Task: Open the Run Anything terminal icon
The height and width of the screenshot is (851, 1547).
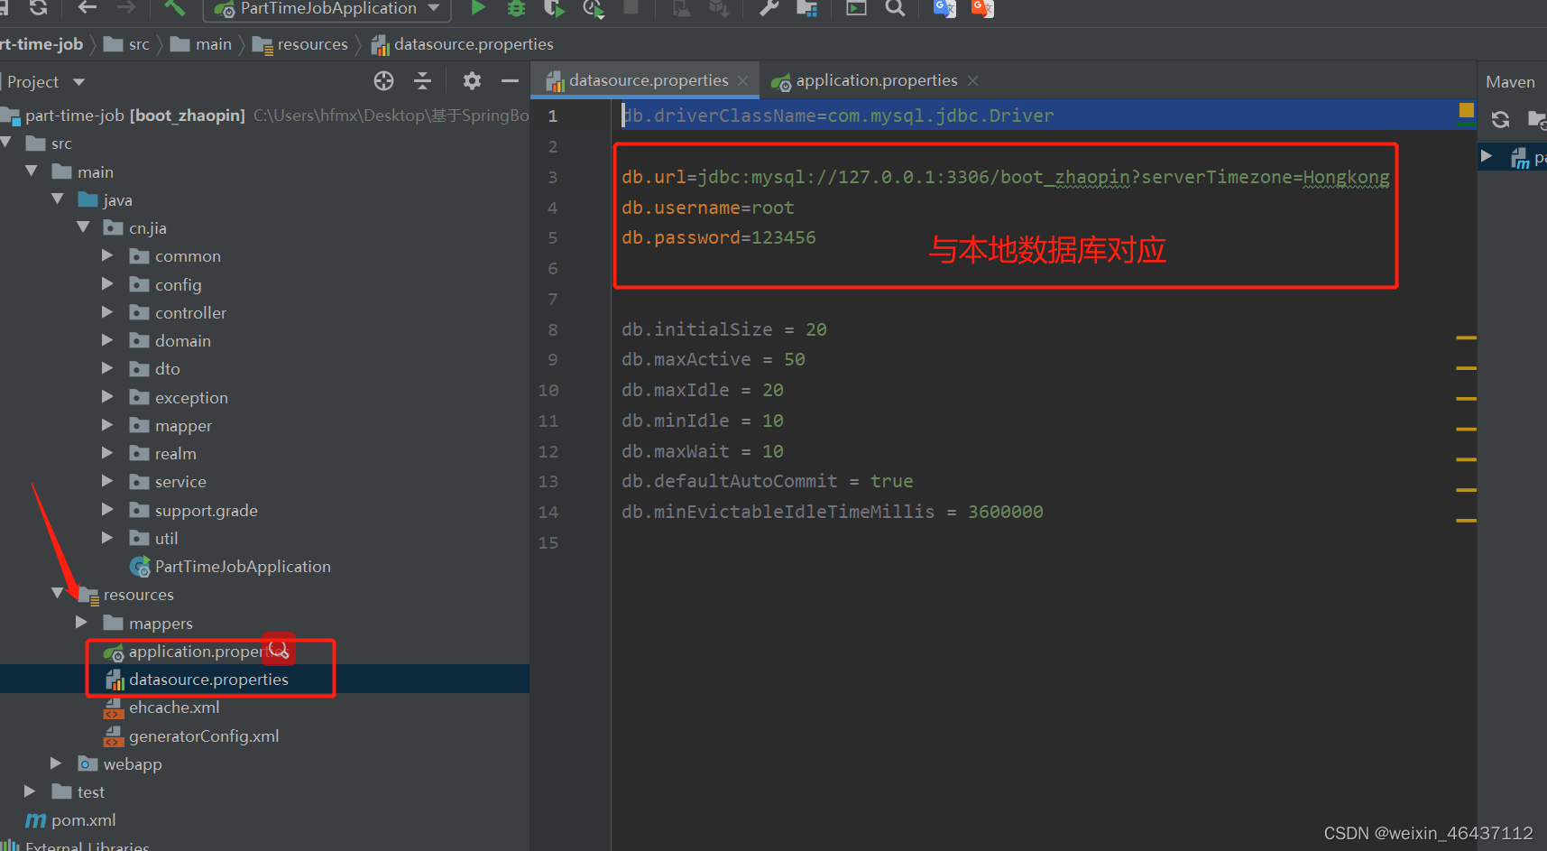Action: tap(856, 8)
